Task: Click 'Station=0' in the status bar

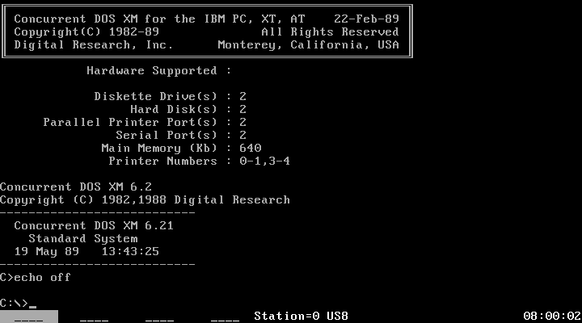Action: 286,317
